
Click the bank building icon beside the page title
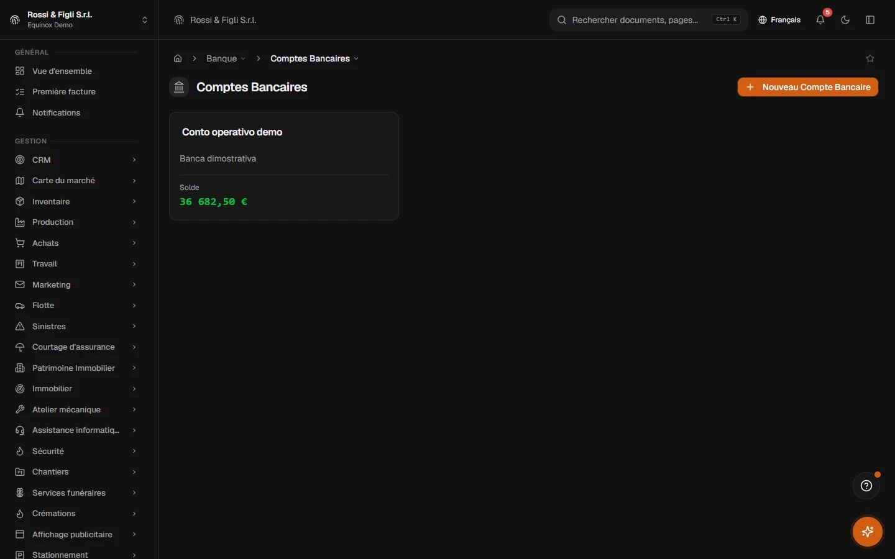(x=179, y=87)
